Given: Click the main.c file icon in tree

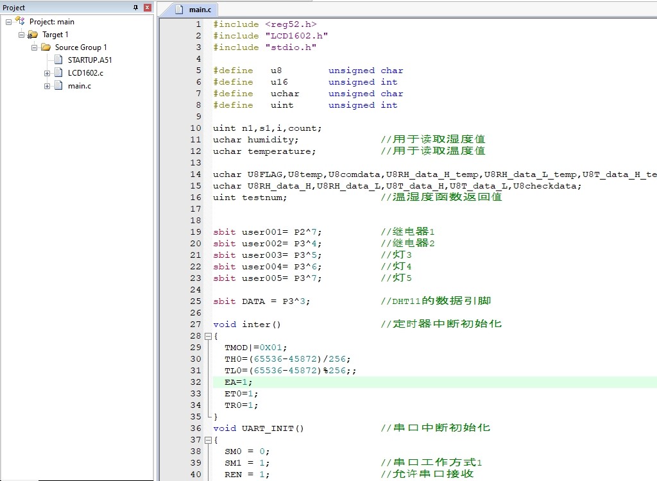Looking at the screenshot, I should (58, 86).
